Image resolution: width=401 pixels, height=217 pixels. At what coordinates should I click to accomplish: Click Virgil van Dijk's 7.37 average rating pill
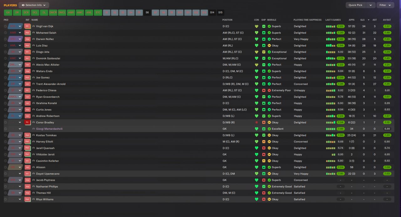387,26
